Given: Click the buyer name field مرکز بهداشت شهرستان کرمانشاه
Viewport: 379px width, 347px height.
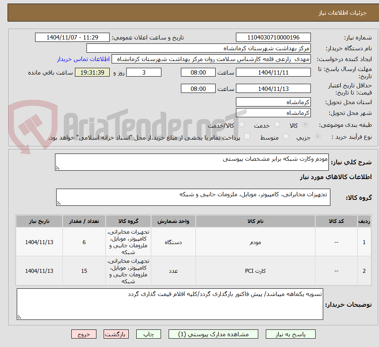Looking at the screenshot, I should 198,48.
